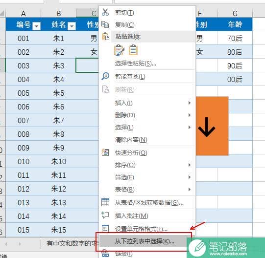This screenshot has height=258, width=265.
Task: Click the scissors Cut icon
Action: point(105,12)
